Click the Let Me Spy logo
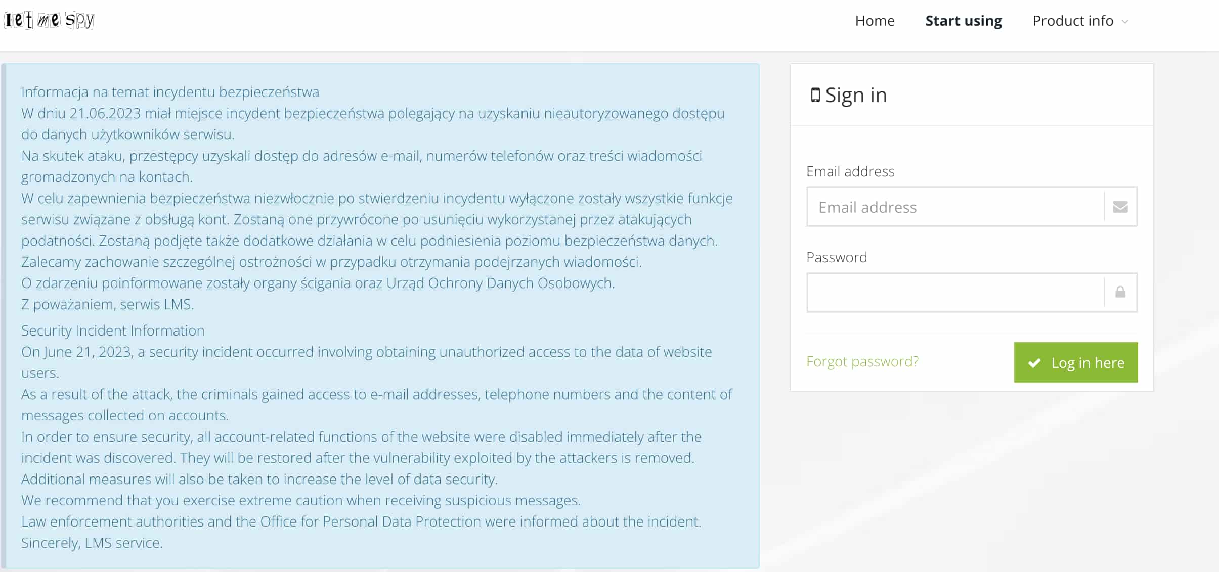The width and height of the screenshot is (1219, 572). [49, 20]
